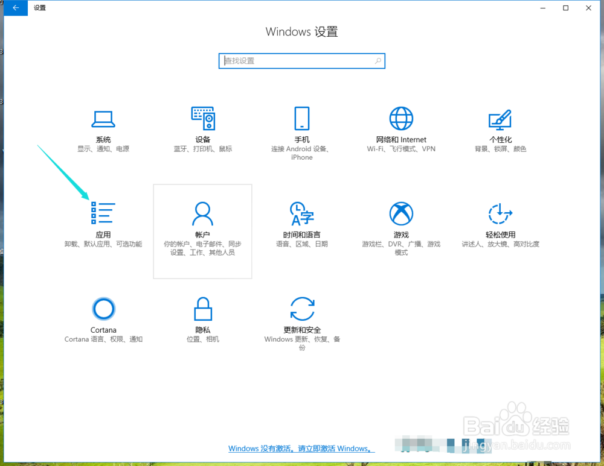Click inside the 查找设置 search field
Screen dimensions: 604x466
(290, 61)
